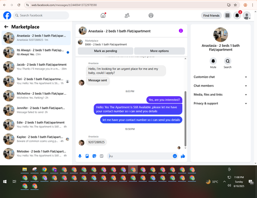Open the Anastasia conversation in the list
The width and height of the screenshot is (257, 198).
(36, 38)
